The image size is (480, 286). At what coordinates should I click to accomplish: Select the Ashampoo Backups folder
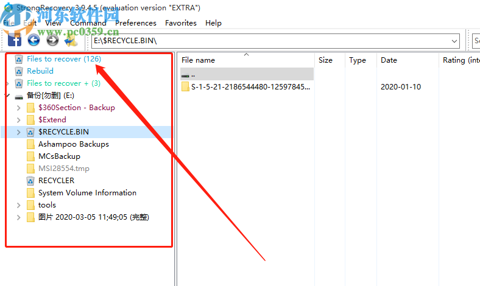tap(74, 144)
